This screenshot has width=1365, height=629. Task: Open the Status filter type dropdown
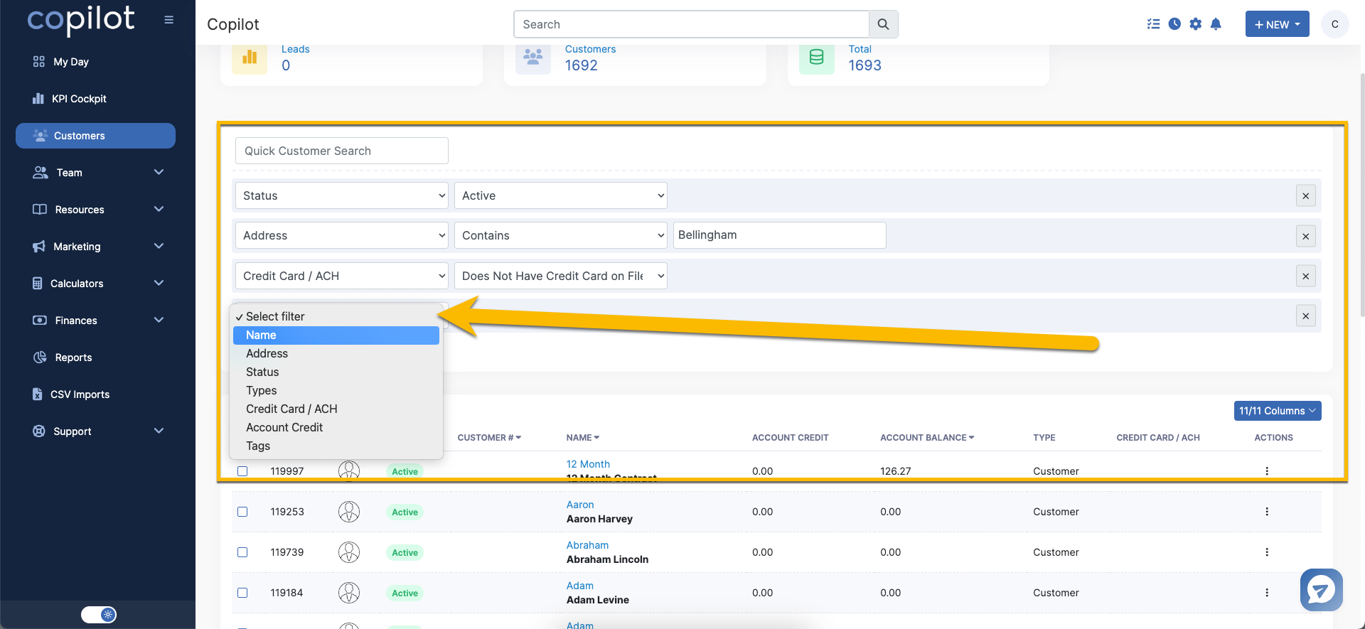[342, 195]
